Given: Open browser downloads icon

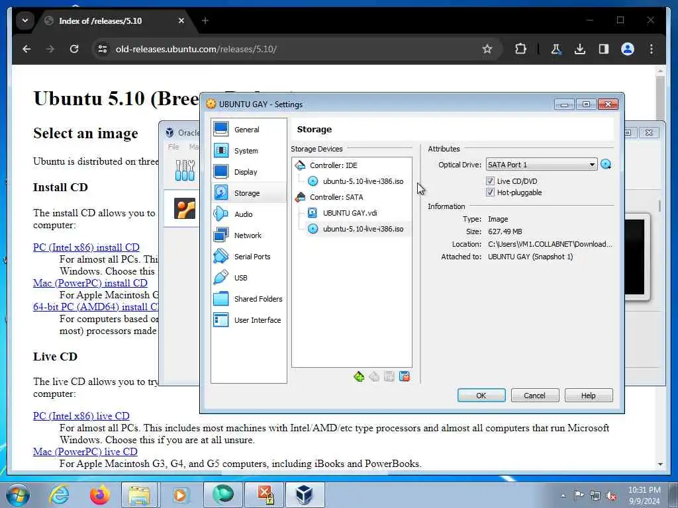Looking at the screenshot, I should click(580, 49).
